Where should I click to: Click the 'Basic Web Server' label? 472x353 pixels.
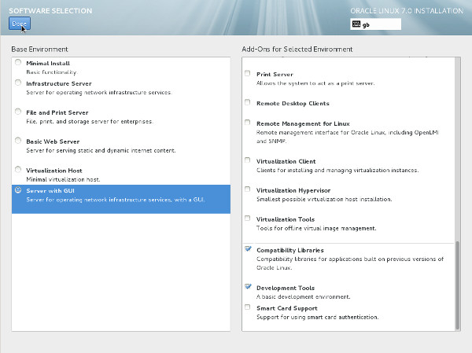[53, 142]
